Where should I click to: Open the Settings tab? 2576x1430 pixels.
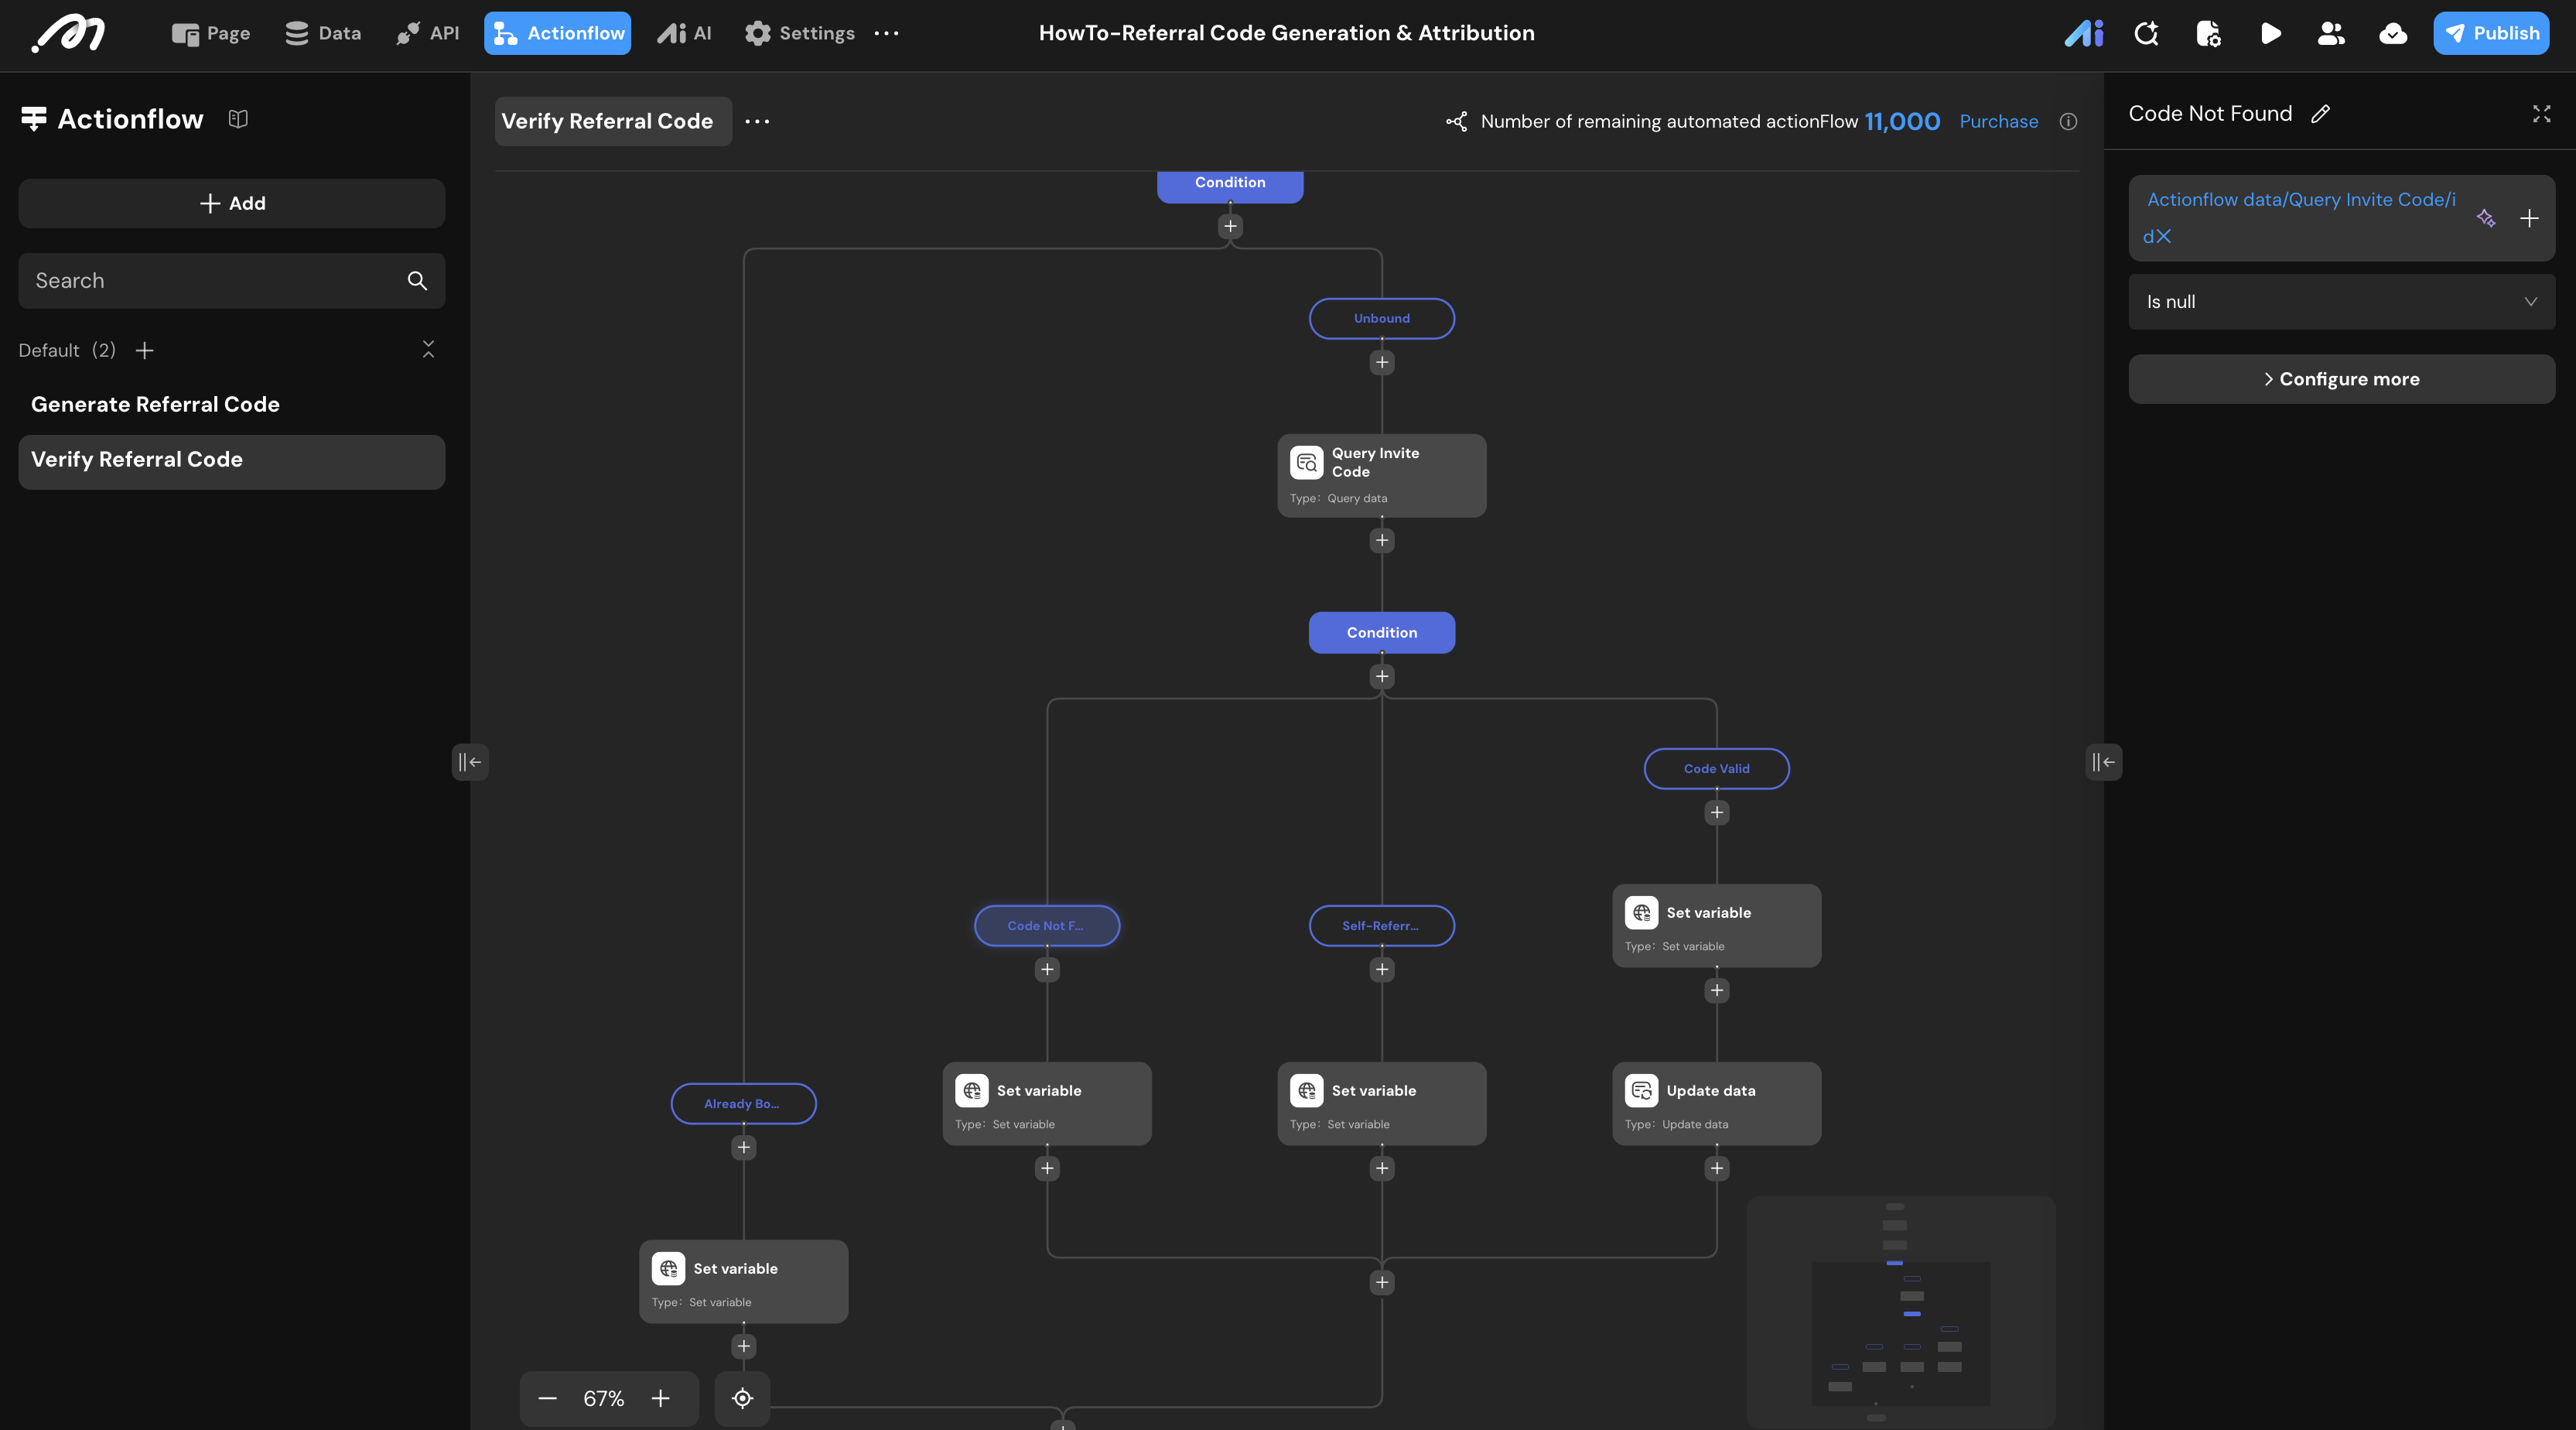pyautogui.click(x=799, y=34)
